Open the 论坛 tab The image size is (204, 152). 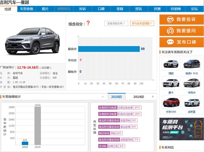tap(194, 9)
